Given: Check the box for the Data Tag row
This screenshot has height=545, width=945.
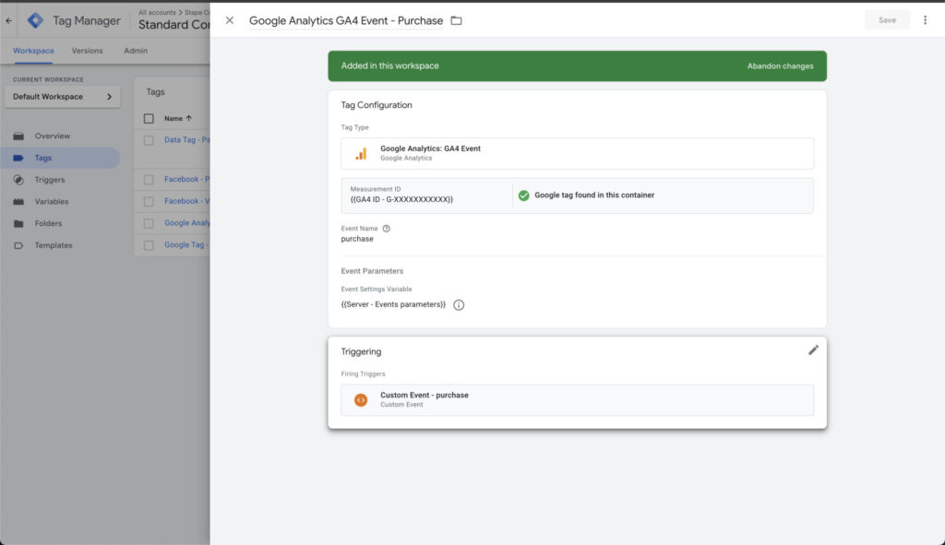Looking at the screenshot, I should tap(149, 140).
